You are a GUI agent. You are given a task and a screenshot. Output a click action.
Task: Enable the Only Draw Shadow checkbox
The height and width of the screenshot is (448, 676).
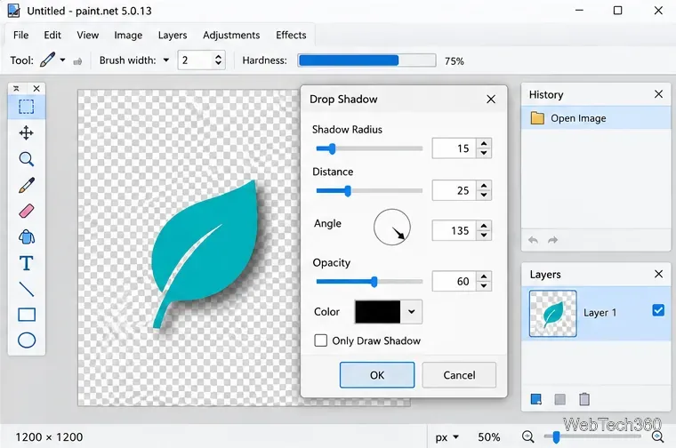[x=320, y=340]
